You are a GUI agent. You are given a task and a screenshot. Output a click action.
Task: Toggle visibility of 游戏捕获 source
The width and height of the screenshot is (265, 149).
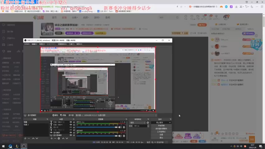tap(71, 133)
